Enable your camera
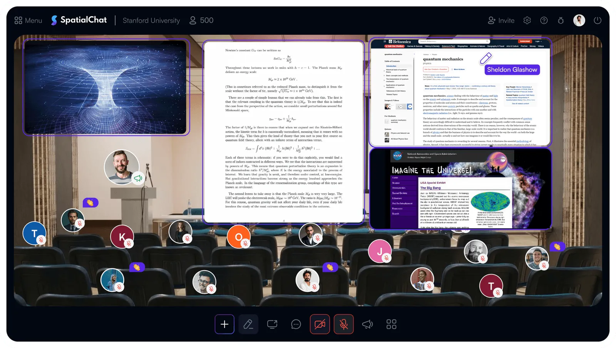 [320, 324]
